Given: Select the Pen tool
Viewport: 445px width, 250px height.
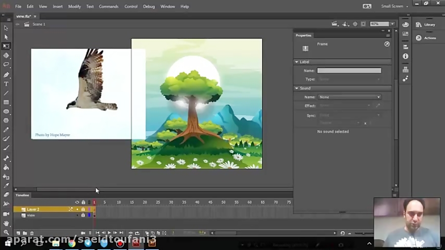Looking at the screenshot, I should click(x=6, y=75).
